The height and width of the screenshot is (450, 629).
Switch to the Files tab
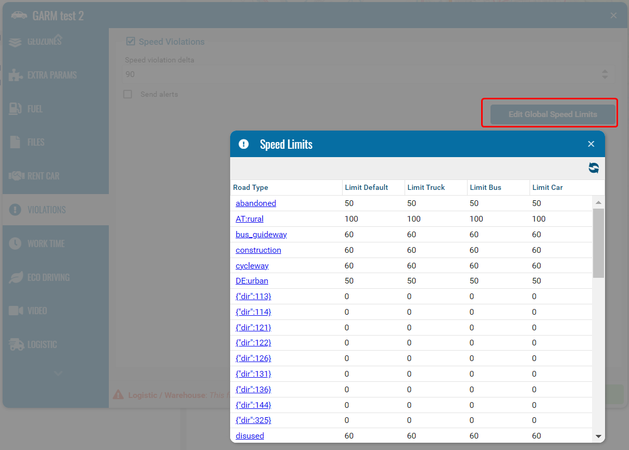36,142
